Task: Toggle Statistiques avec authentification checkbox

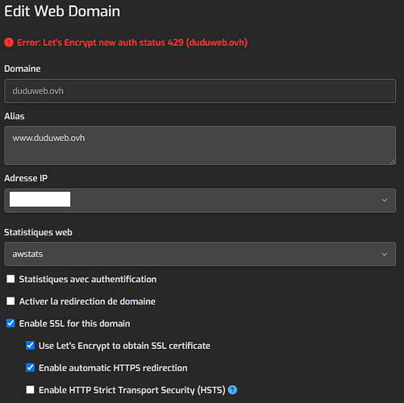Action: (10, 279)
